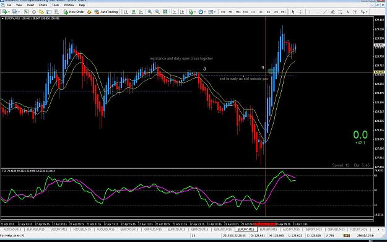Set timeframe to M15
Screen dimensions: 387x242
[238, 12]
